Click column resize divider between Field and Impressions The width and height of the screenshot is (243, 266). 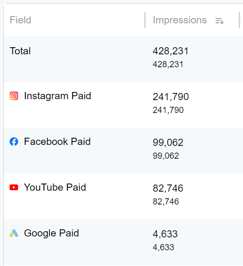pyautogui.click(x=145, y=20)
